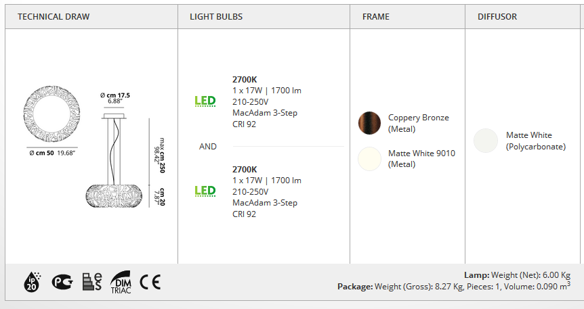Click the bottom green LED logo
This screenshot has width=584, height=309.
tap(205, 191)
